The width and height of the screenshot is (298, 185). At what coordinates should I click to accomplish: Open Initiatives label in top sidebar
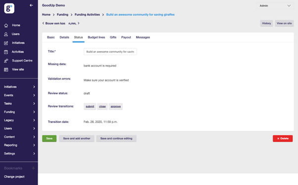[x=18, y=43]
